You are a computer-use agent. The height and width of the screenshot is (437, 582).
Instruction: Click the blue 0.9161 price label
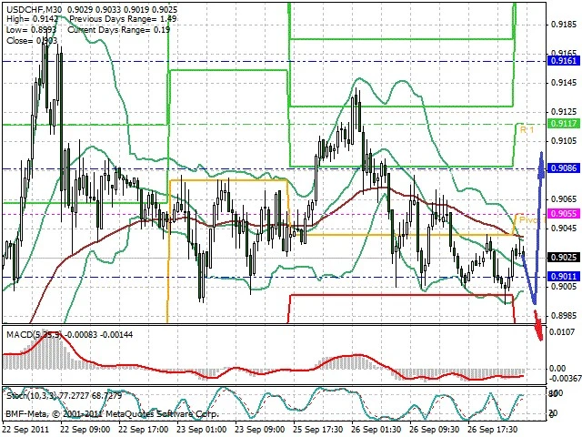[x=564, y=61]
